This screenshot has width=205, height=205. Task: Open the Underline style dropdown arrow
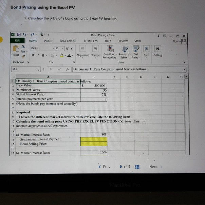(46, 55)
